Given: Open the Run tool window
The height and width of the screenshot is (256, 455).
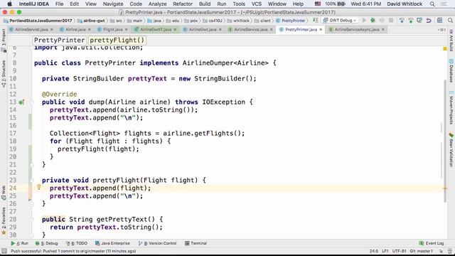Looking at the screenshot, I should coord(19,243).
